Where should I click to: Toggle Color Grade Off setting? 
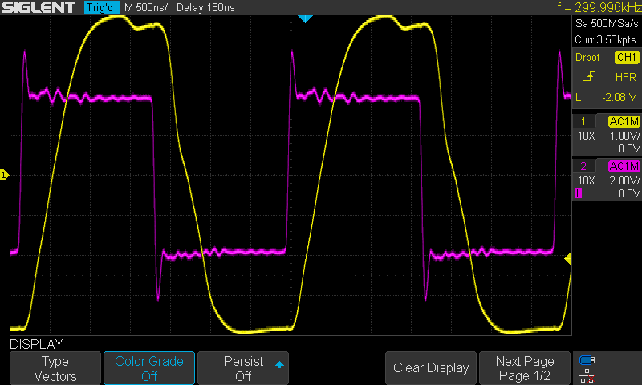tap(149, 368)
